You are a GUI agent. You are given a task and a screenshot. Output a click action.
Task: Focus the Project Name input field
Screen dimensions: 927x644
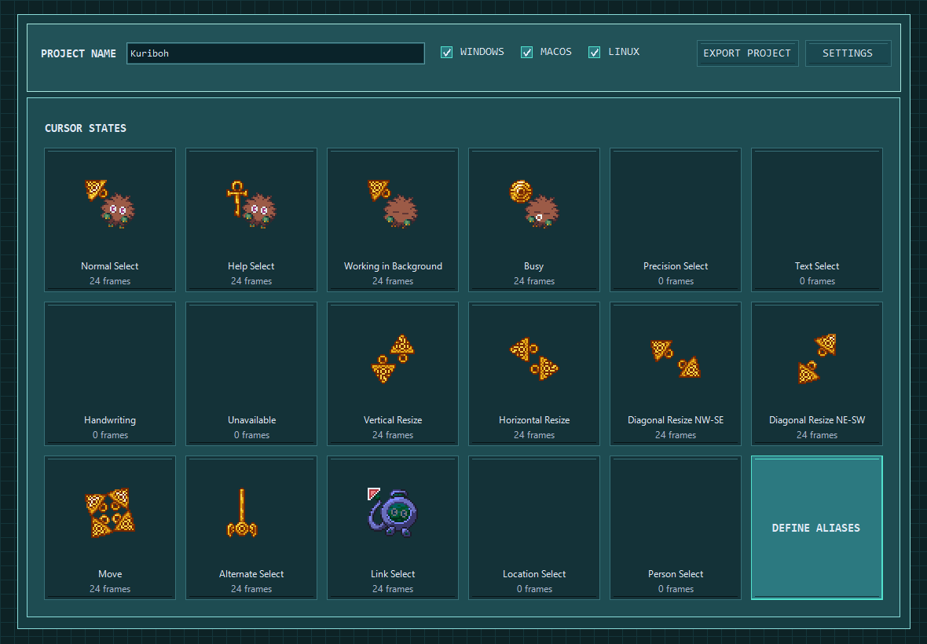[x=276, y=53]
